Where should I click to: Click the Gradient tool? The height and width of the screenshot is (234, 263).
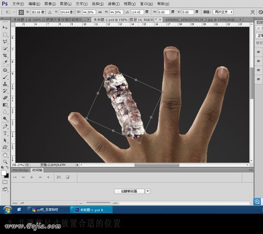5,105
